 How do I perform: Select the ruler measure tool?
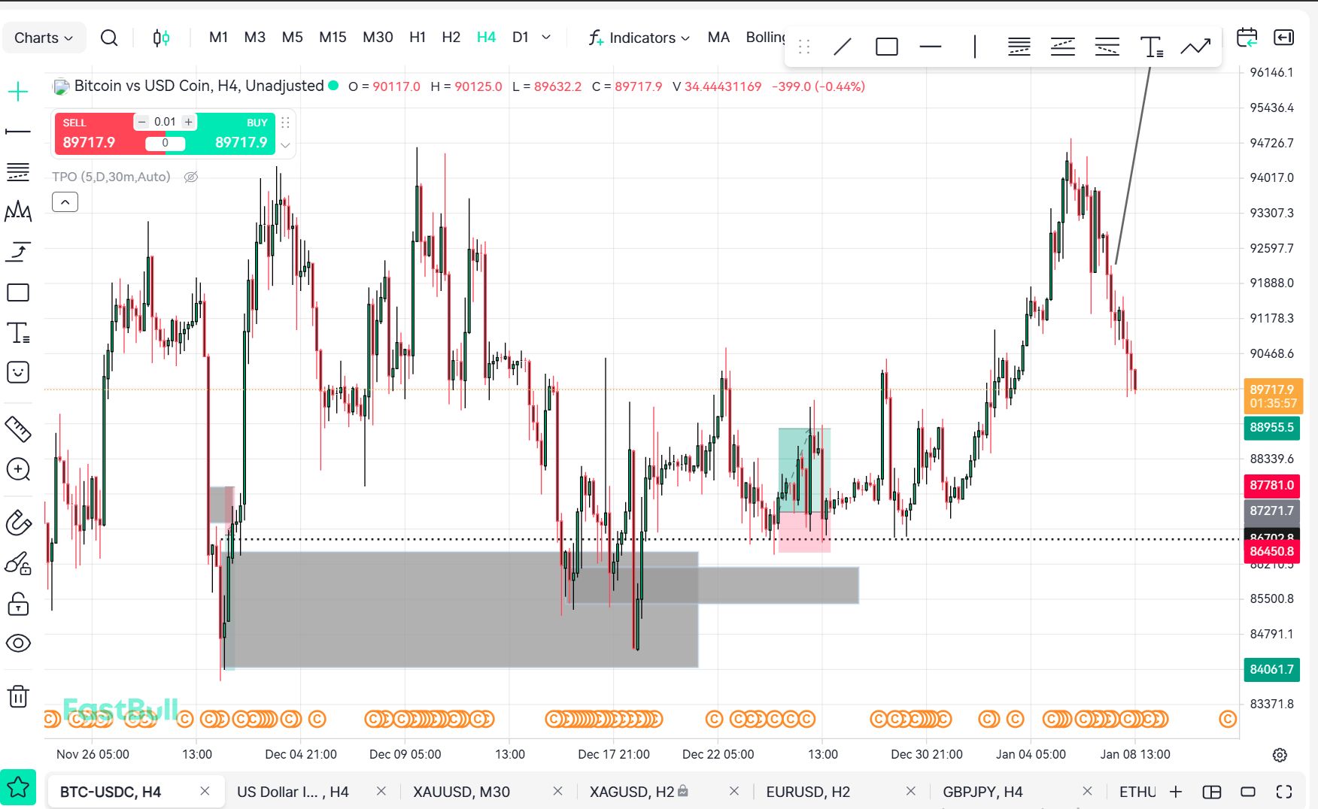click(x=18, y=429)
